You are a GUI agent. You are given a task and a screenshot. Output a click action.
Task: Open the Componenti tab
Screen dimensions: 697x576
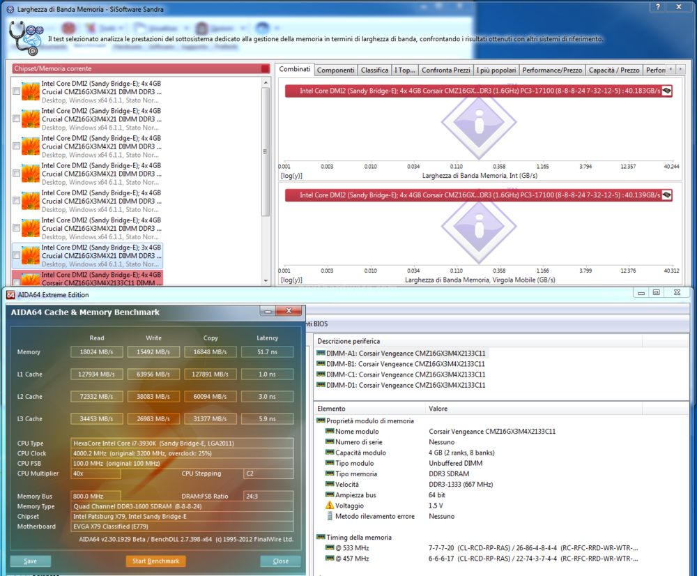(x=336, y=70)
